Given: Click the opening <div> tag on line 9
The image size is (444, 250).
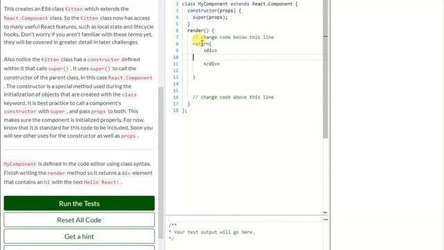Looking at the screenshot, I should coord(210,51).
